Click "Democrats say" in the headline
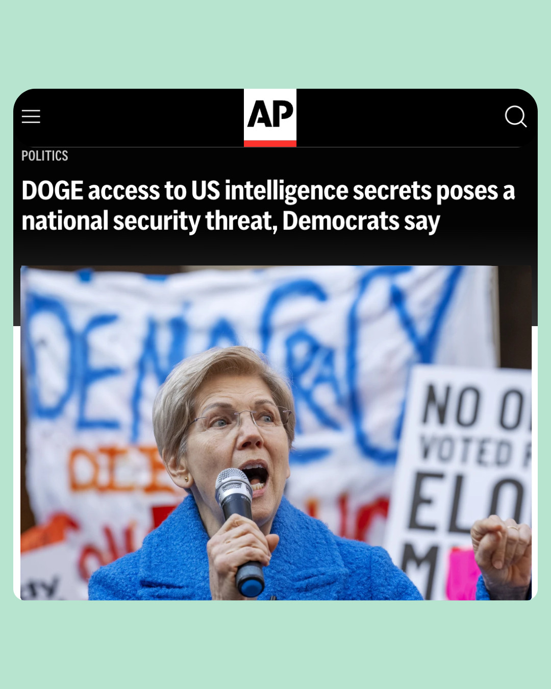 361,221
